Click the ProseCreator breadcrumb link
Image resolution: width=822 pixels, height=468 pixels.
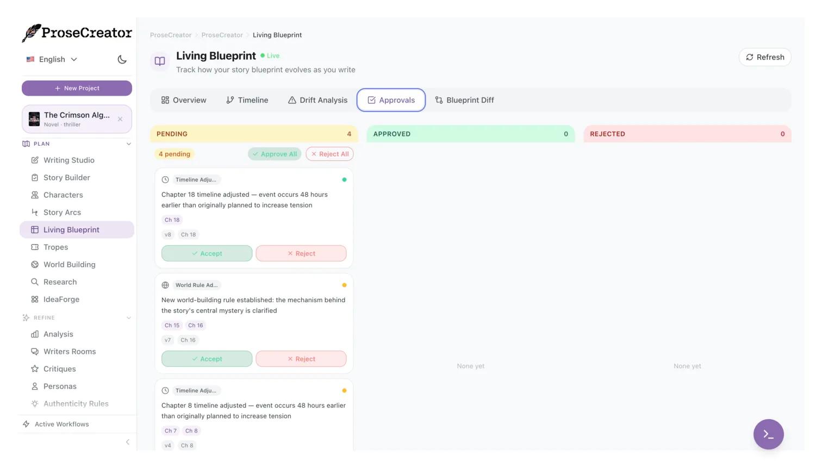(171, 35)
